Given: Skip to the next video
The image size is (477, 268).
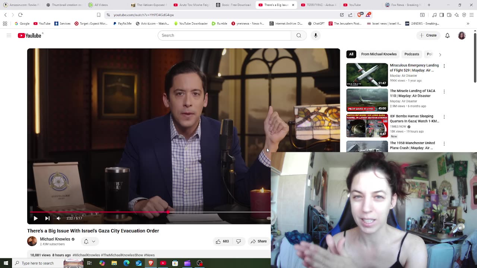Looking at the screenshot, I should 47,218.
